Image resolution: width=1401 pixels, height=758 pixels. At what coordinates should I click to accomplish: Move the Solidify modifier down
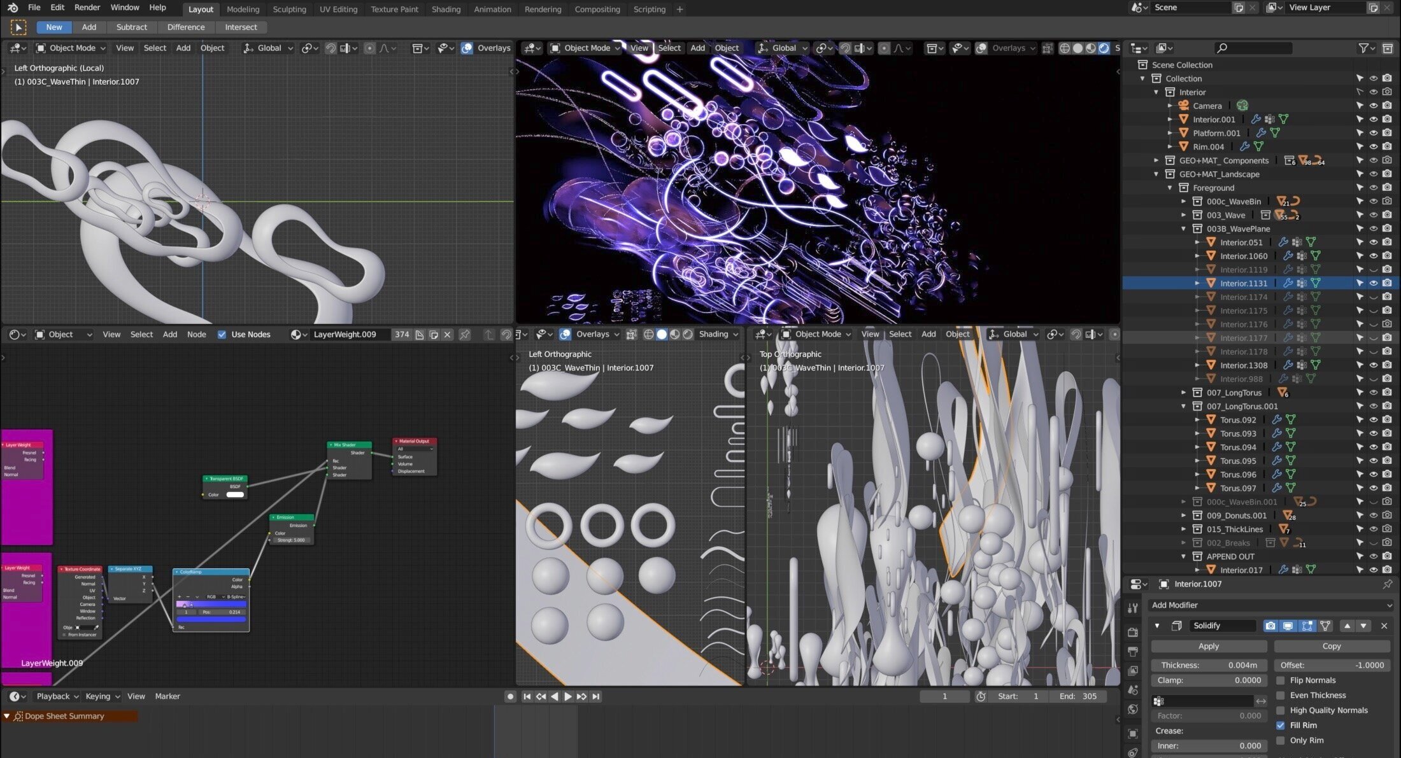pyautogui.click(x=1363, y=626)
